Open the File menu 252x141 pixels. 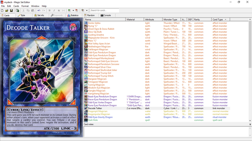coord(3,6)
